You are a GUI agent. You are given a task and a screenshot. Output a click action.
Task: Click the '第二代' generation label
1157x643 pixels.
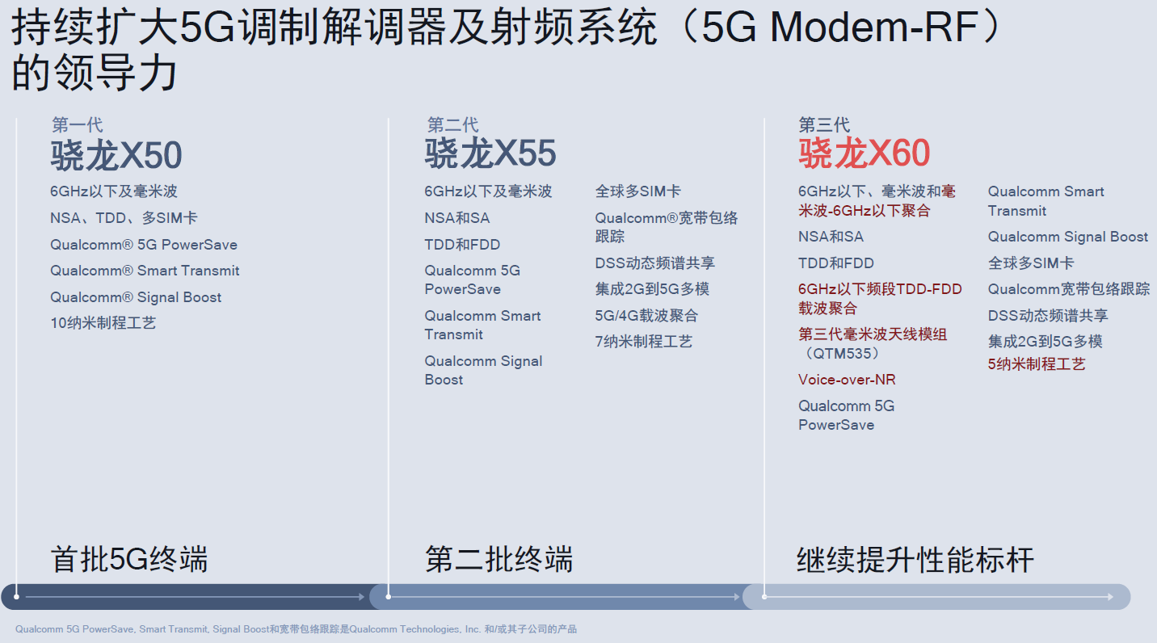[x=452, y=125]
